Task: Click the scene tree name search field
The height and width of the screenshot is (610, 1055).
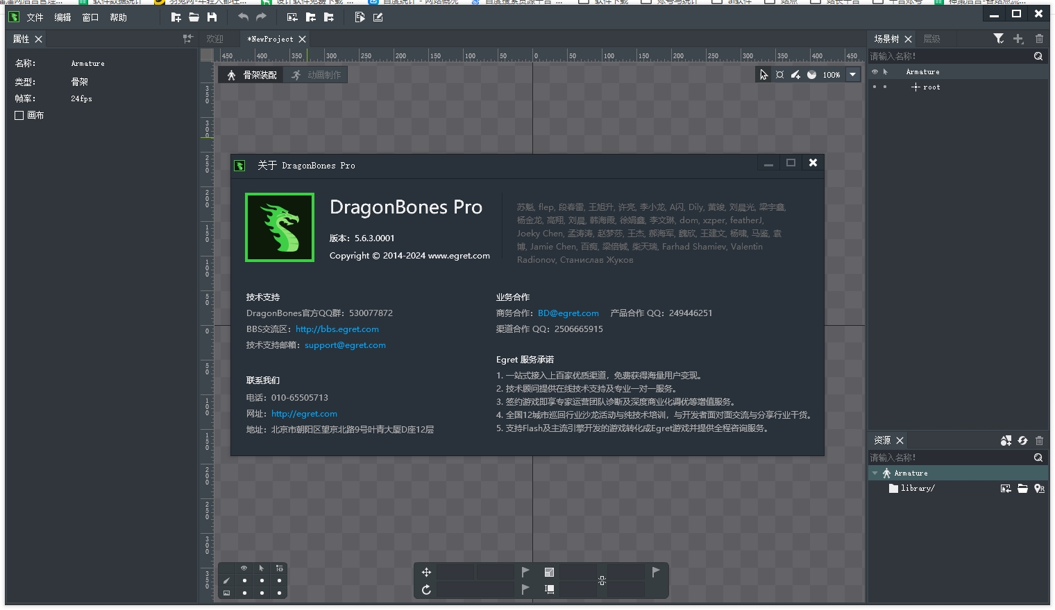Action: point(950,56)
